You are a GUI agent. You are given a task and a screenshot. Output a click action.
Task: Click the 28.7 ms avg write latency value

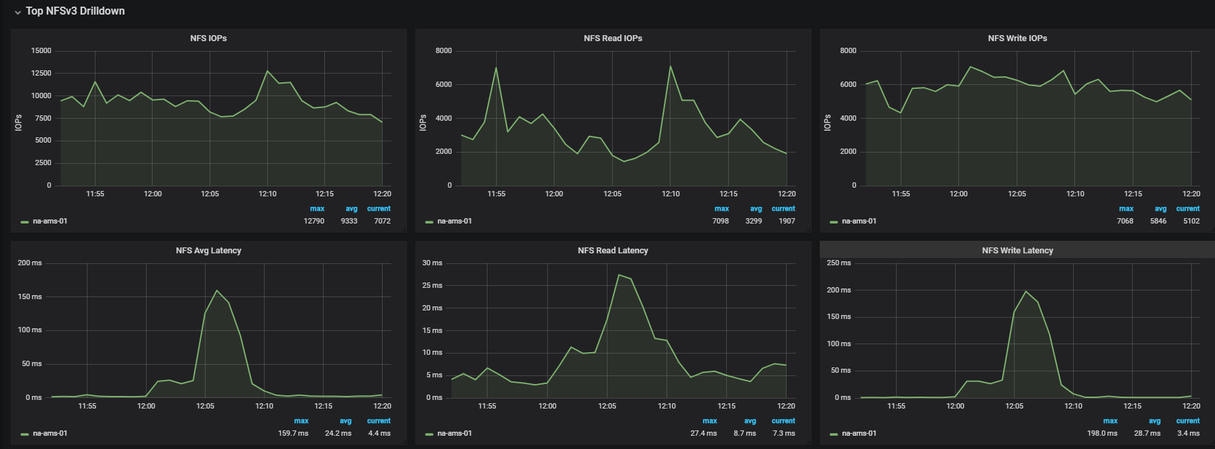click(1147, 434)
